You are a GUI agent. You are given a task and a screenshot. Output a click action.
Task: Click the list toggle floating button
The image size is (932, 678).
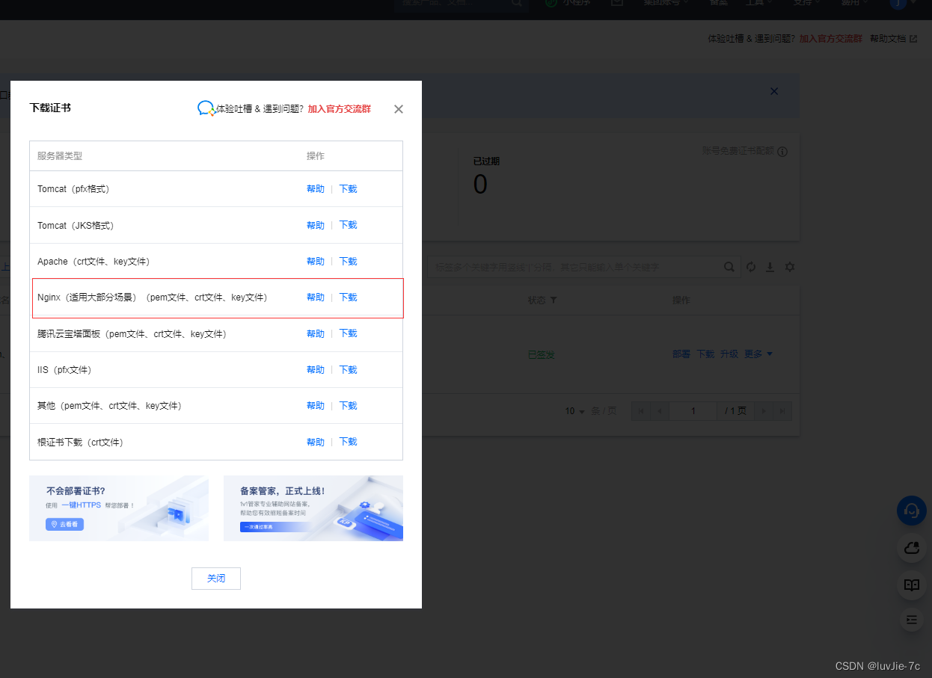[x=911, y=620]
